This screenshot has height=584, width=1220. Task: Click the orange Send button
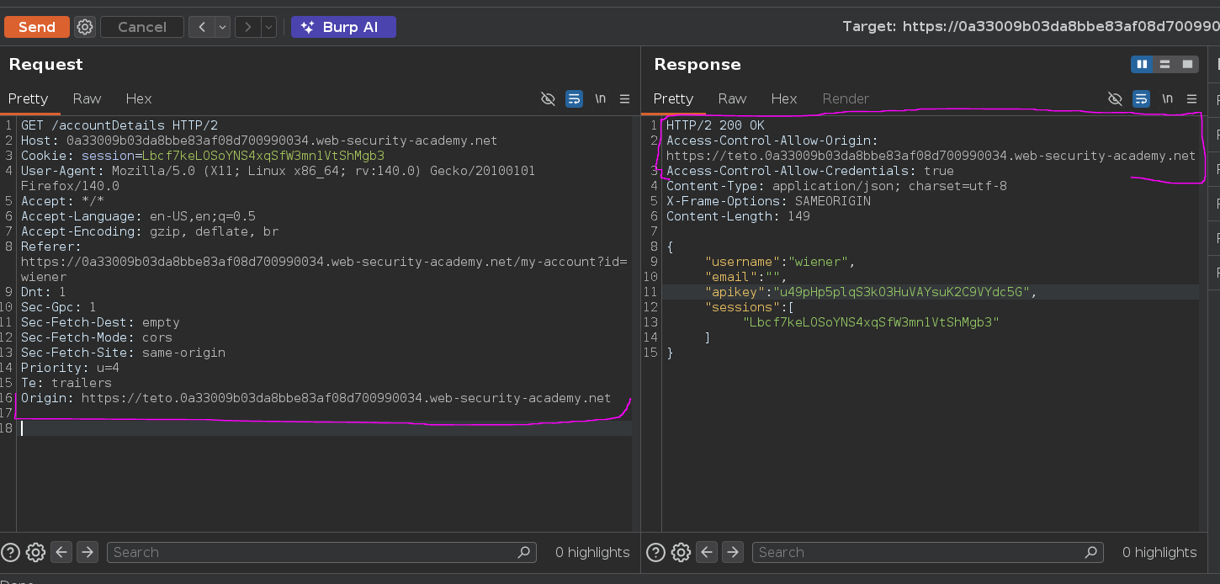(36, 27)
